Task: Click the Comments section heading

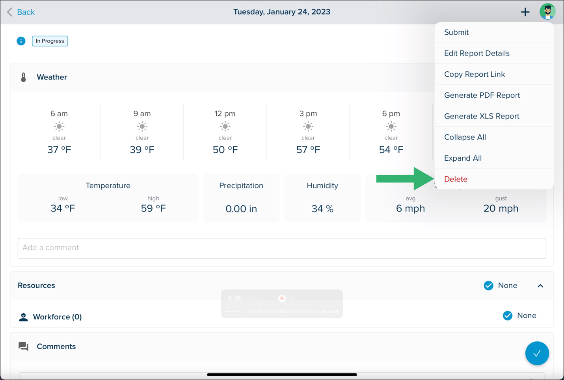Action: [56, 347]
